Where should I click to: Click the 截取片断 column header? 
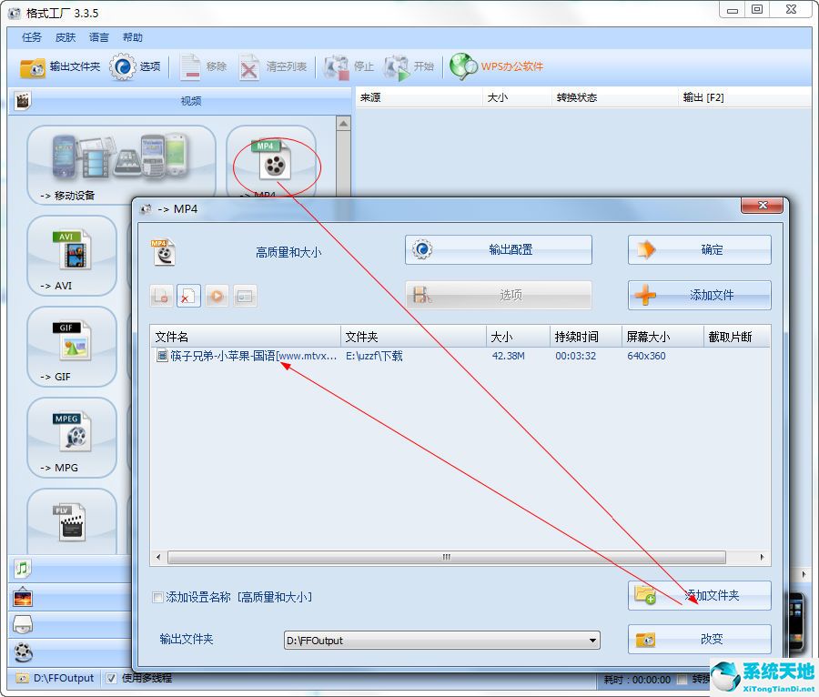tap(737, 337)
